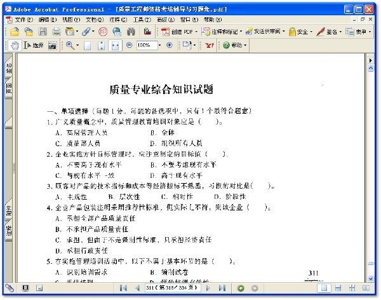
Task: Open a file with the Open toolbar icon
Action: click(15, 32)
